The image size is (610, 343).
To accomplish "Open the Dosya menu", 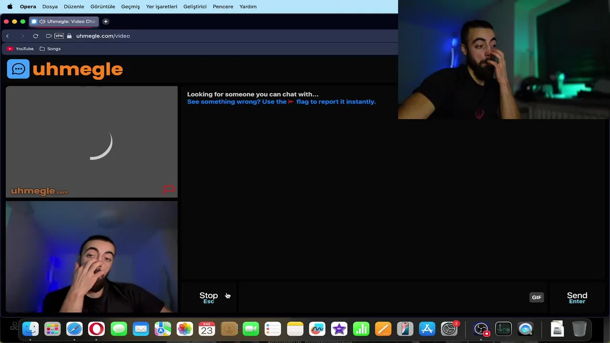I will point(50,7).
